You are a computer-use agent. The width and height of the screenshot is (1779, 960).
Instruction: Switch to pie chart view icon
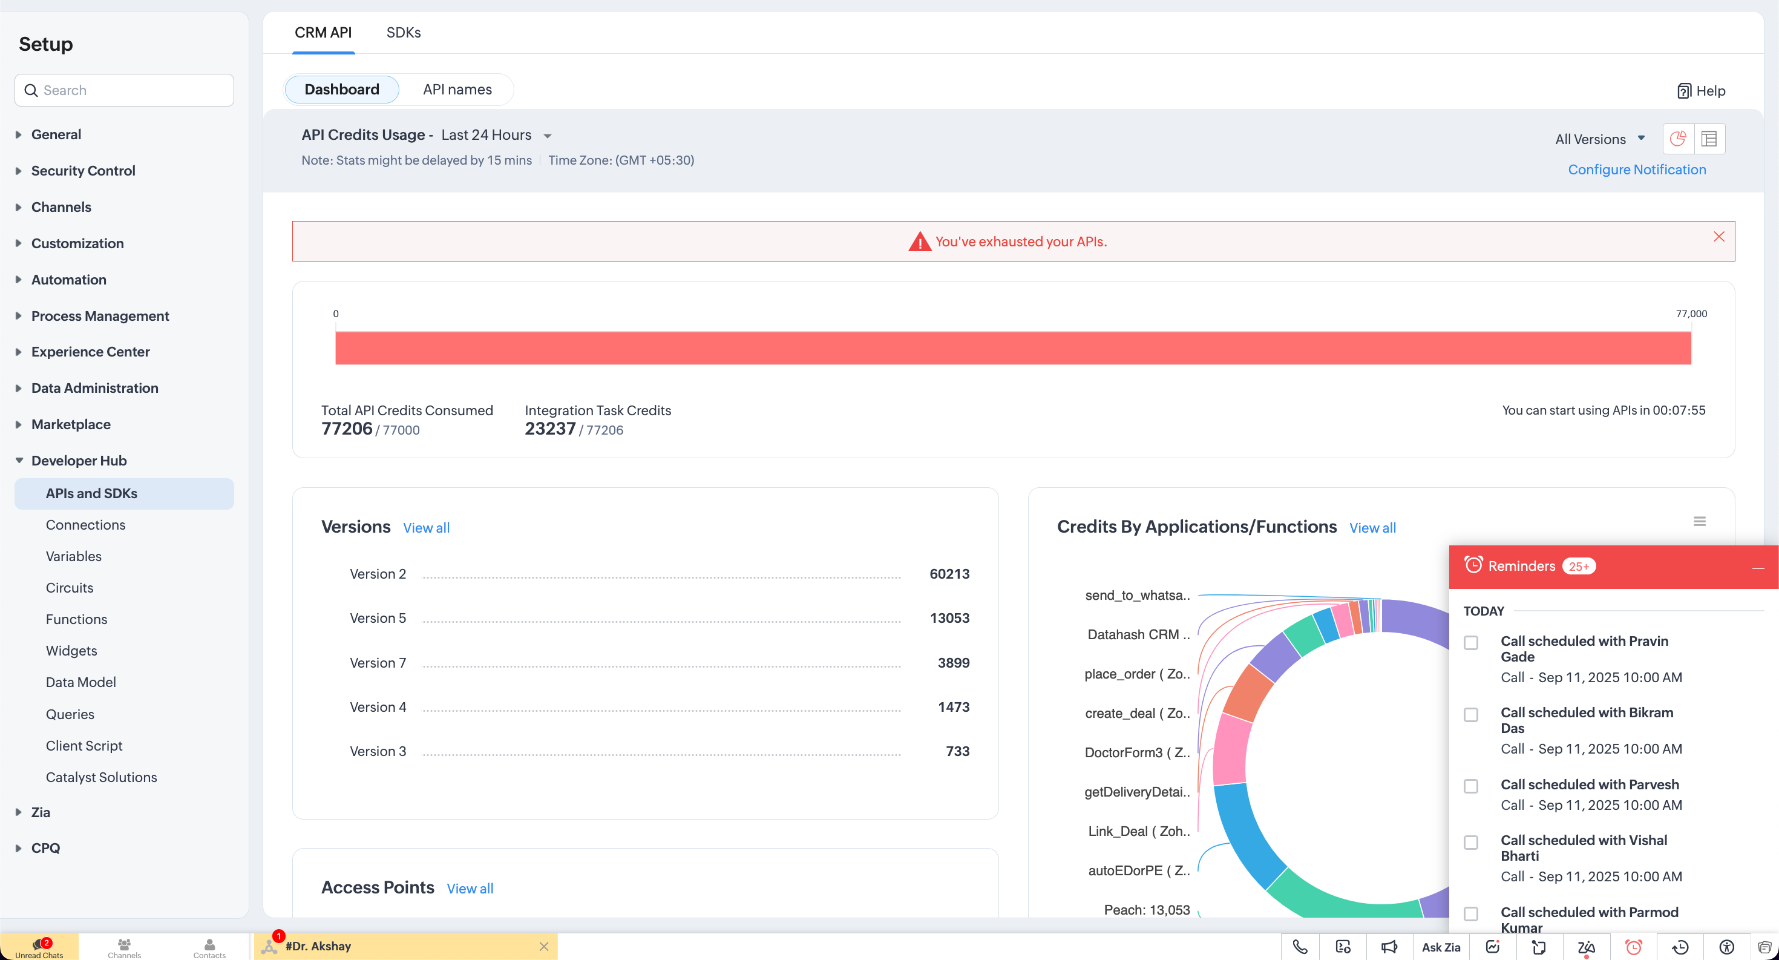point(1678,139)
